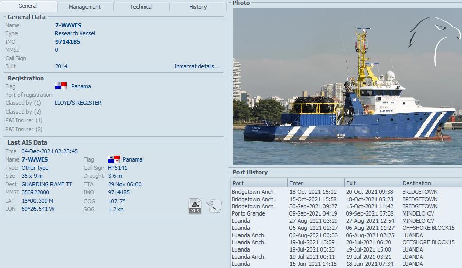Click the first OFFSHORE BLOCK15 destination cell

[429, 228]
